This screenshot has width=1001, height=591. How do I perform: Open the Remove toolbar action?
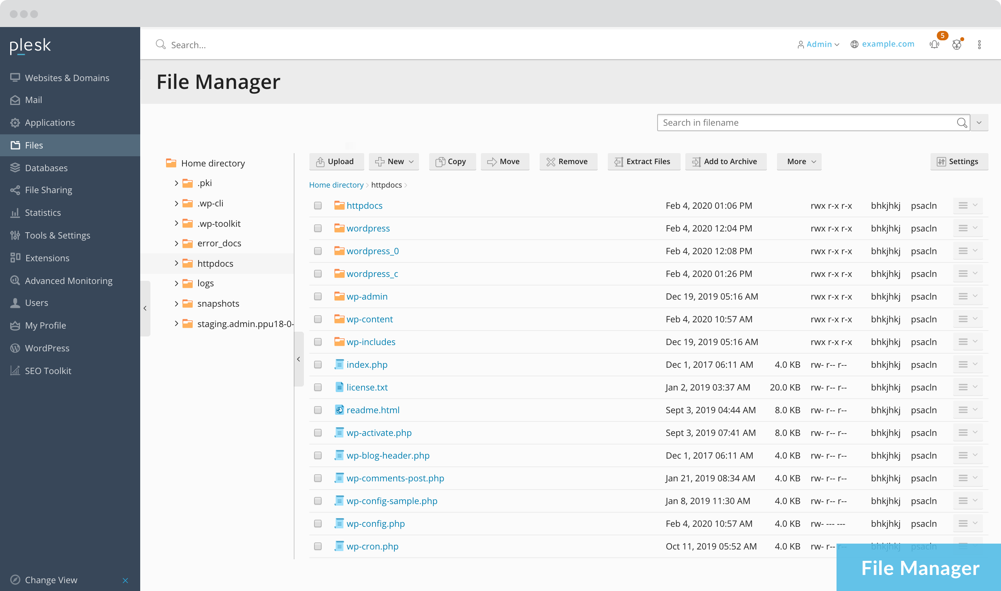point(567,161)
